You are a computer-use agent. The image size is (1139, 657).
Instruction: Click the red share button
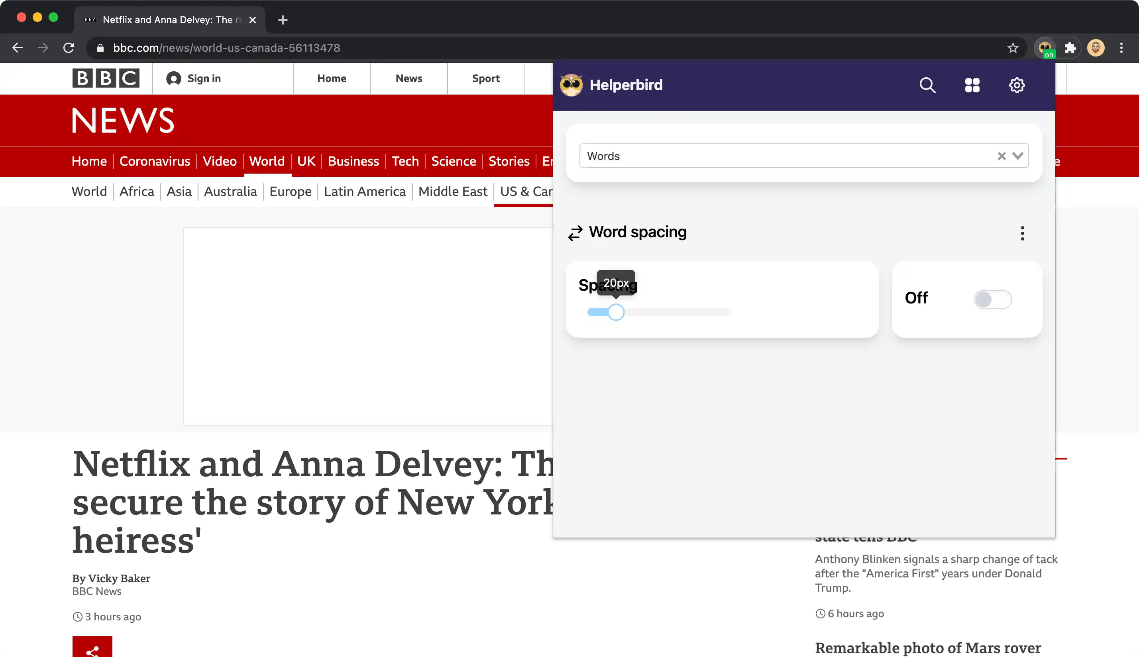coord(92,647)
